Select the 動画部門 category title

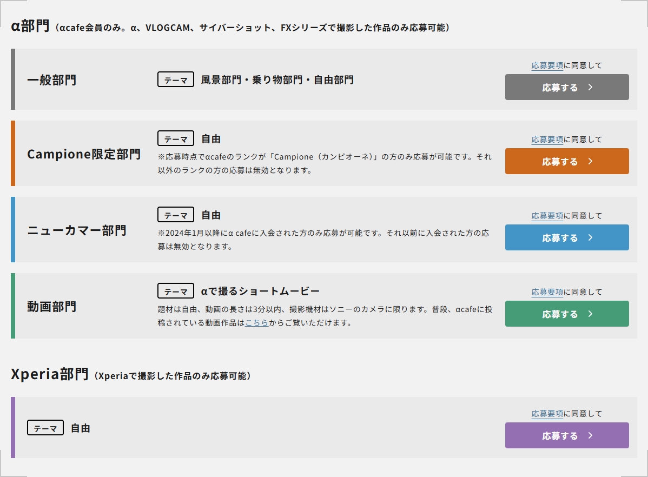point(52,307)
